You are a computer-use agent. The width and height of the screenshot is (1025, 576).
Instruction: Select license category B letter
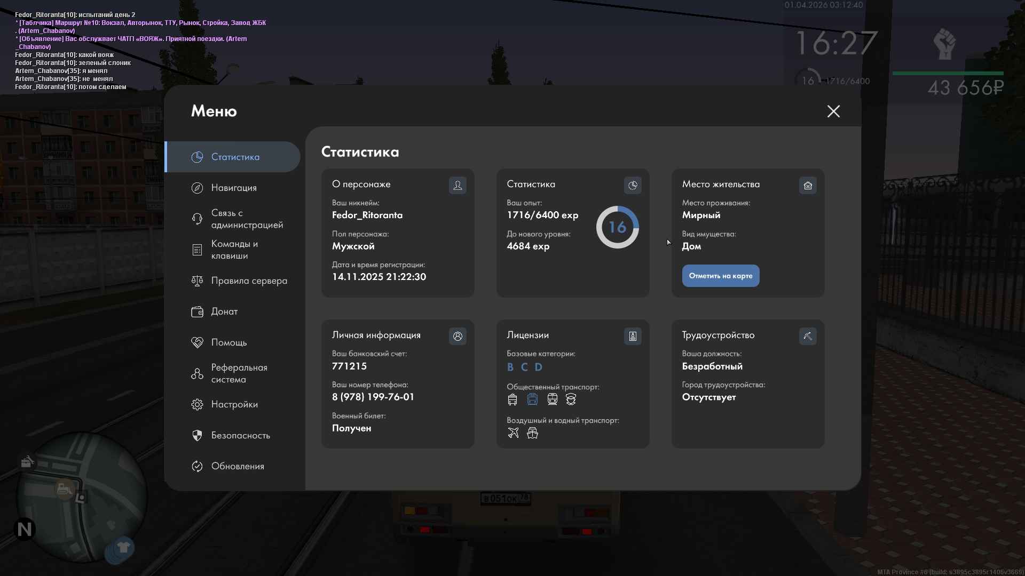point(510,367)
